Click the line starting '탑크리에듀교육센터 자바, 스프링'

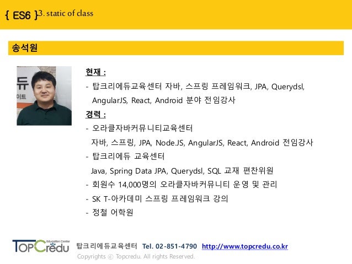198,87
